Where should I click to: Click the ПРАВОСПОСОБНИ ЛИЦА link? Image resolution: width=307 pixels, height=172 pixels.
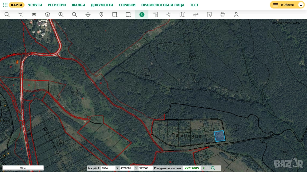click(x=163, y=5)
